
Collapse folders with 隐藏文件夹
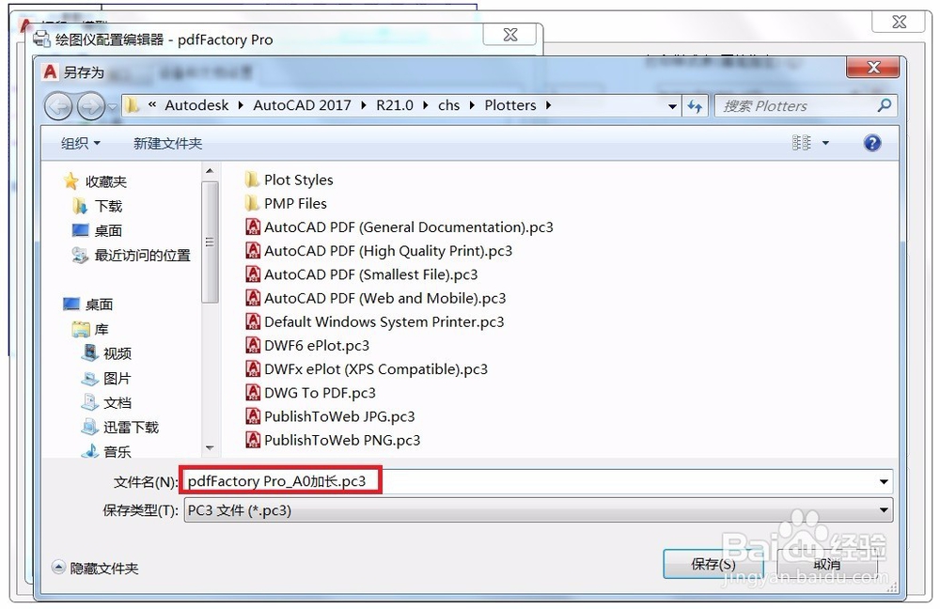pyautogui.click(x=95, y=568)
